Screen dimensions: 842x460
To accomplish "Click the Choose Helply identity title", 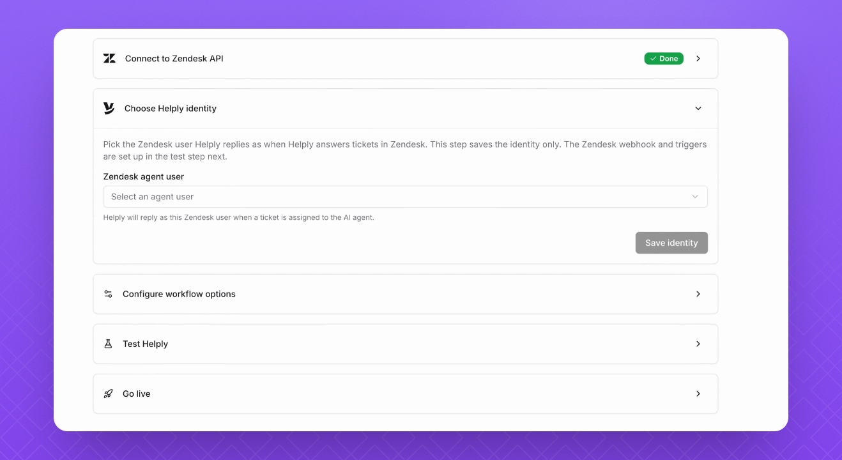I will (171, 109).
